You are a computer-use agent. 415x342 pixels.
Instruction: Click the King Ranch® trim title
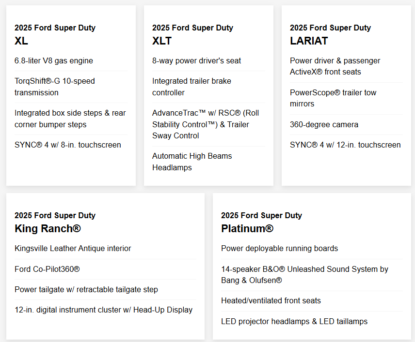tap(48, 228)
